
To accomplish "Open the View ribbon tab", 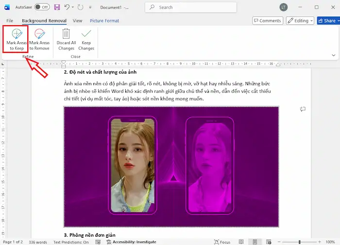I will pos(77,21).
